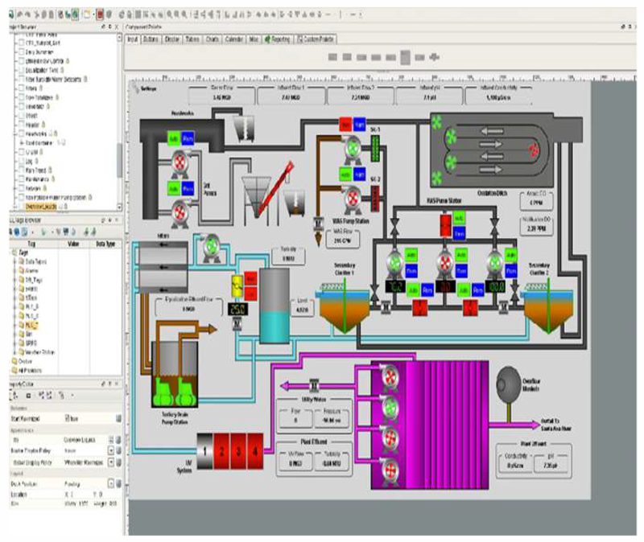Screen dimensions: 644x542
Task: Click binding icon for Dock Position property
Action: coord(118,484)
